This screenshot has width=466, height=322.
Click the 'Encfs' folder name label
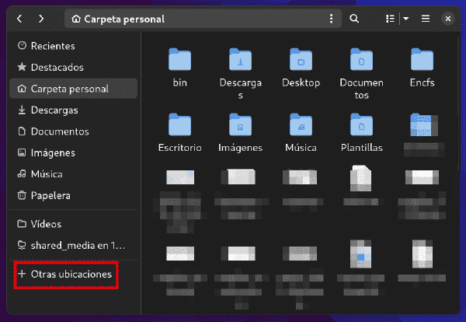click(x=422, y=82)
